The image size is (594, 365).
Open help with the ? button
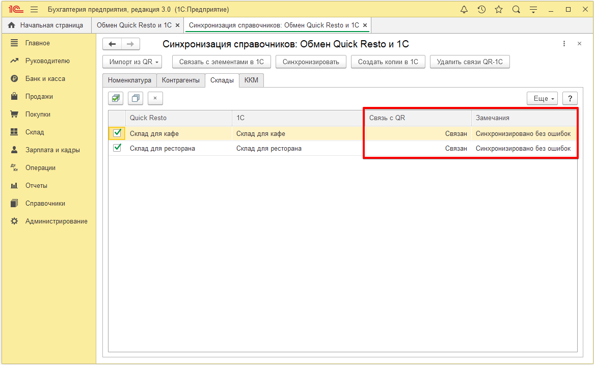pyautogui.click(x=570, y=98)
